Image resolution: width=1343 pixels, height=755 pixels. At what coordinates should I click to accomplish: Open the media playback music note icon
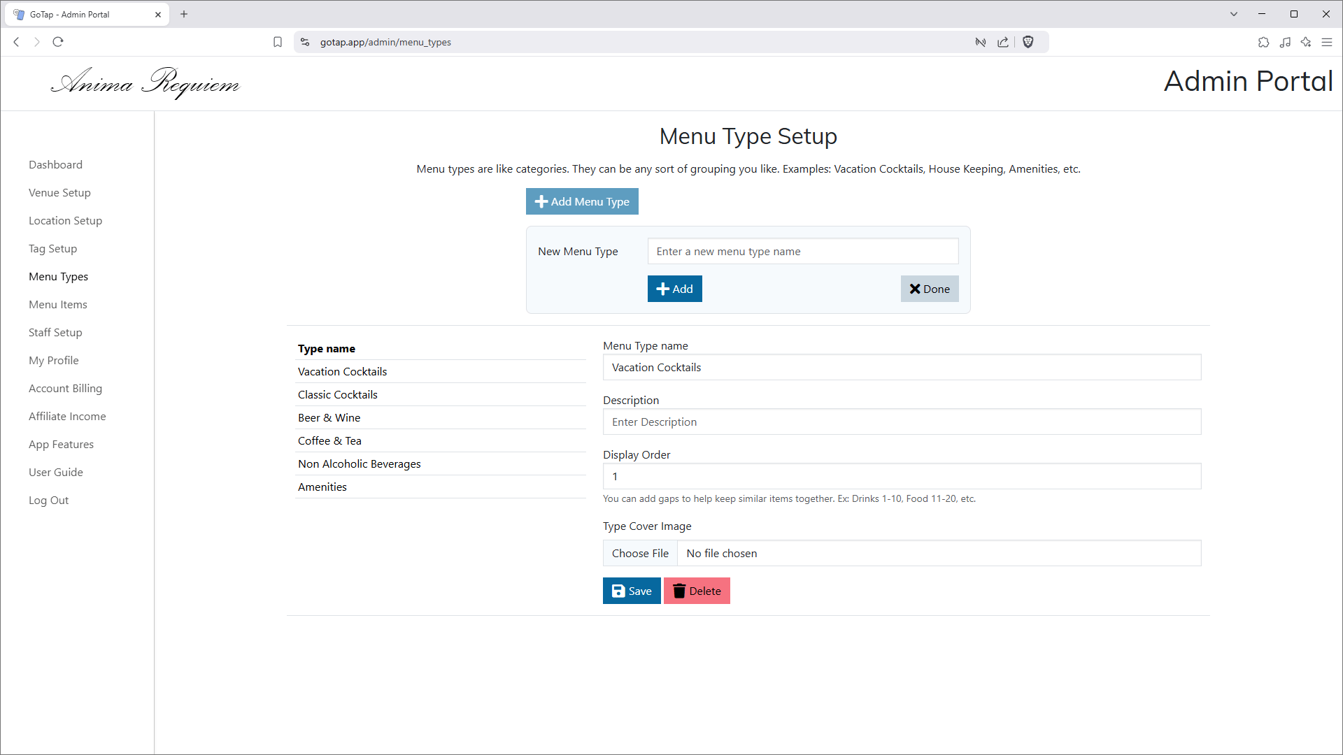point(1286,42)
